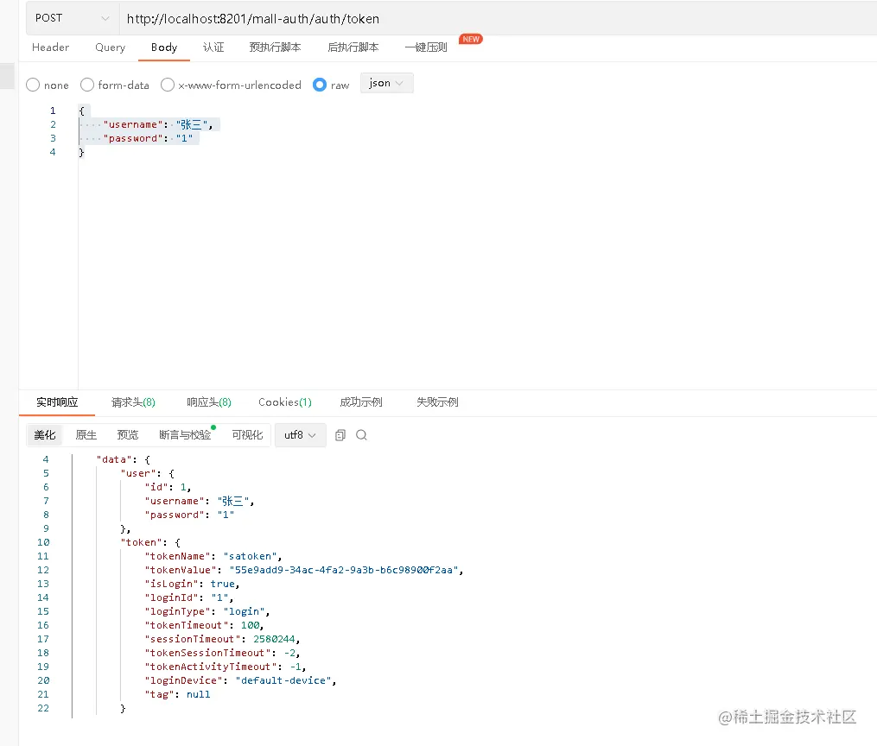Open the 失败示例 tab
877x746 pixels.
[x=437, y=402]
